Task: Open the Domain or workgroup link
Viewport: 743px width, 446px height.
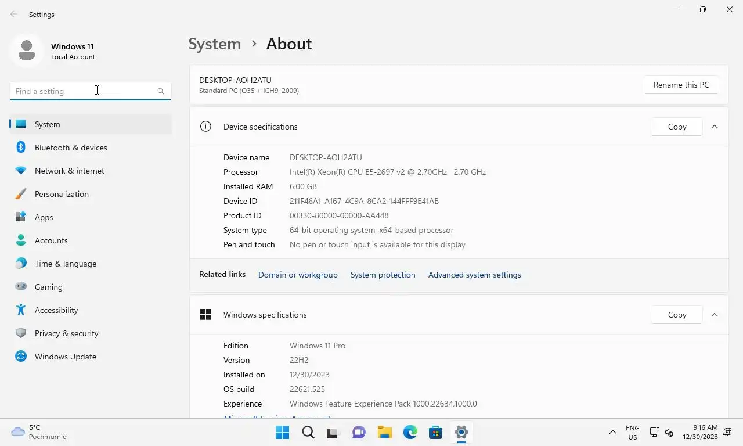Action: pos(298,275)
